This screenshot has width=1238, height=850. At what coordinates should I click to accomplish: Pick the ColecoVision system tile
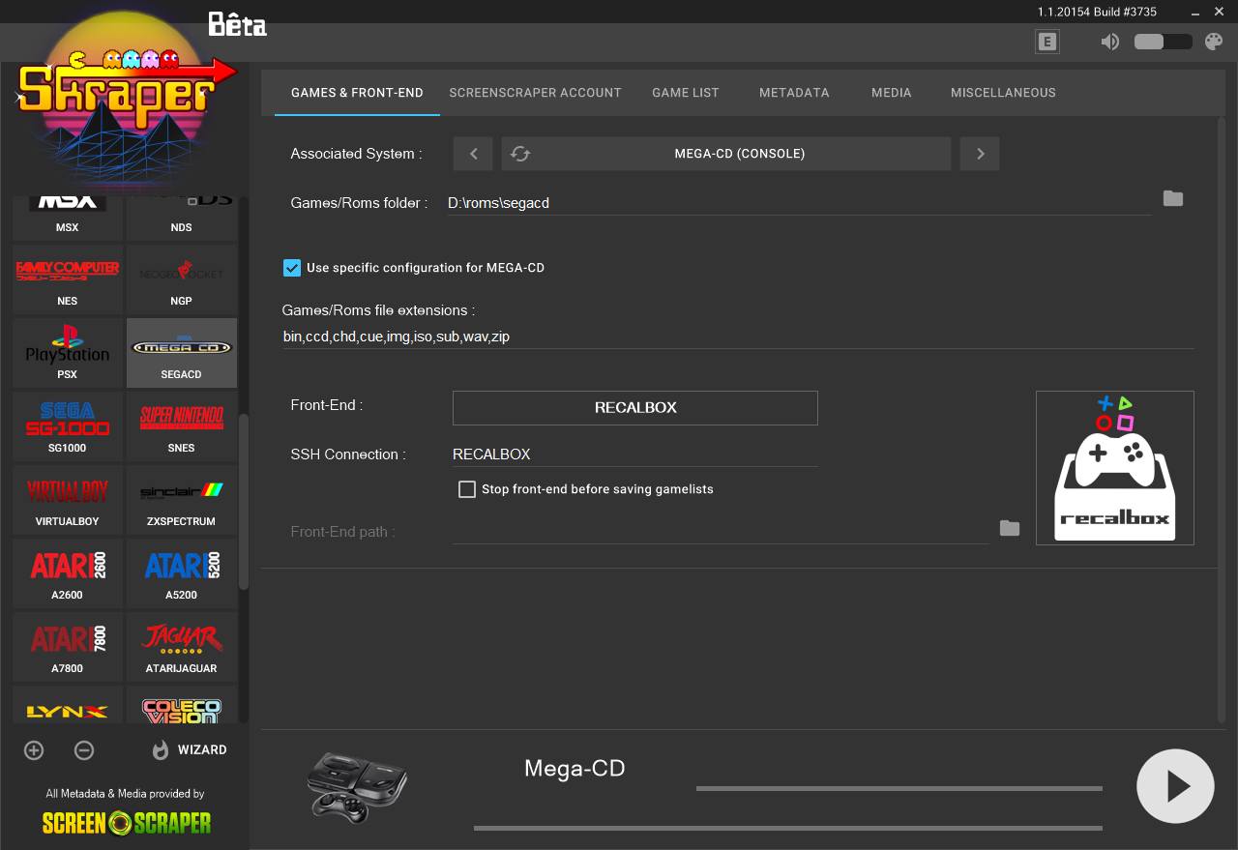[182, 705]
